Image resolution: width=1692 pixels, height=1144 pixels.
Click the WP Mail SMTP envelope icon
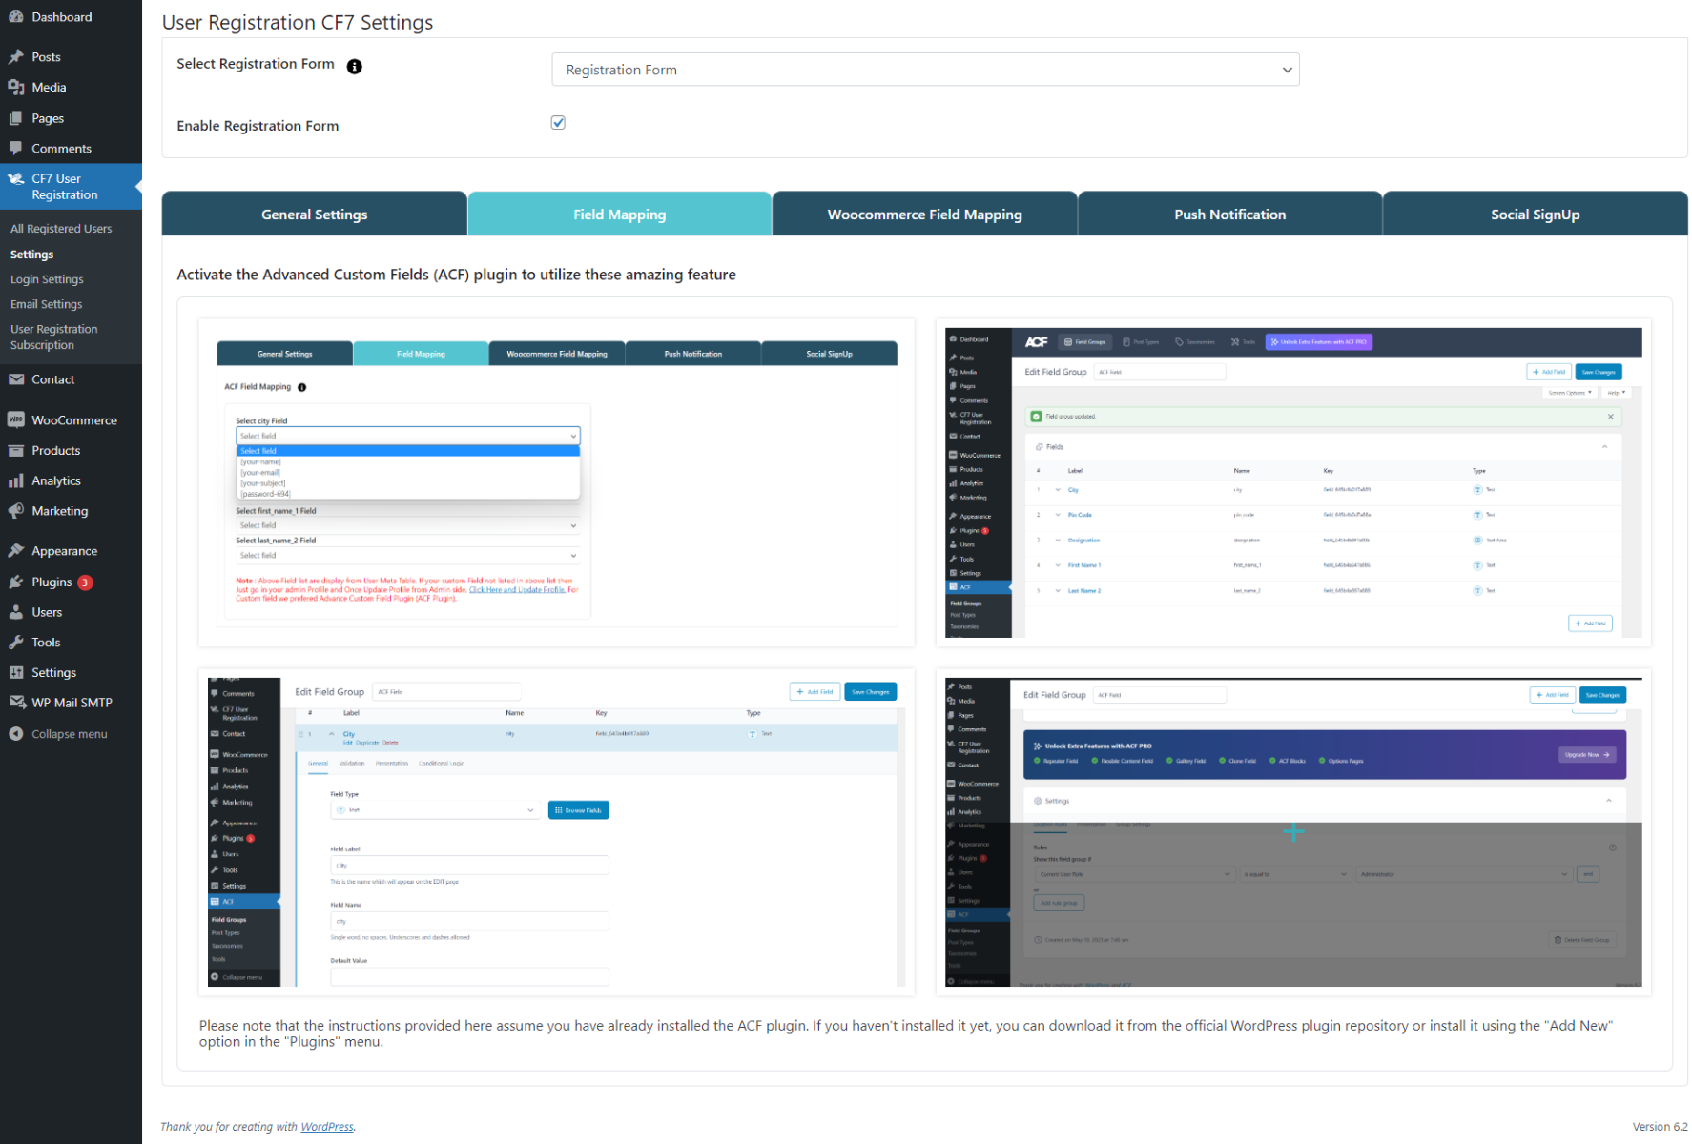(x=16, y=703)
